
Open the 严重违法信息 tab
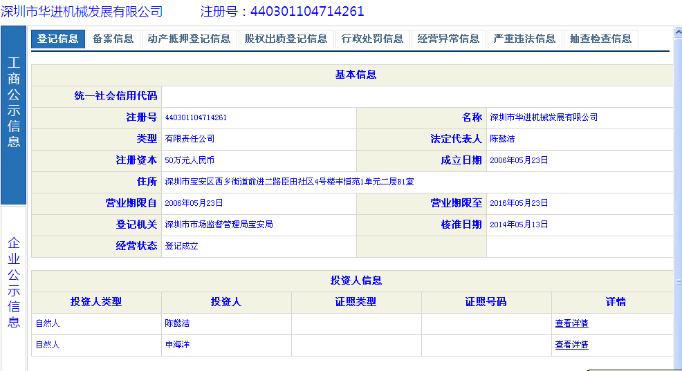[524, 39]
